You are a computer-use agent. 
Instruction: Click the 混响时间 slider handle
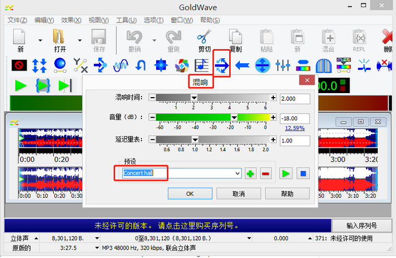194,98
